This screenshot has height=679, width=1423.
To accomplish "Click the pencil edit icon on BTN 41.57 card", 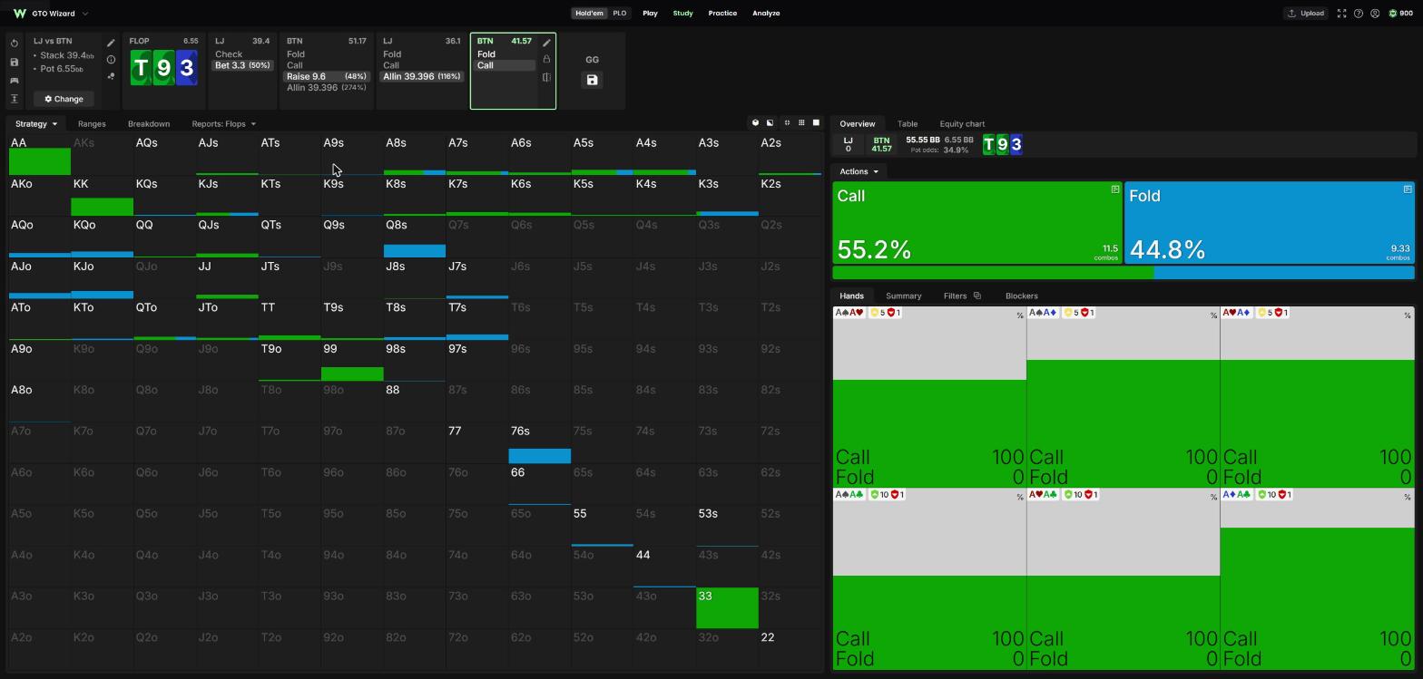I will 546,43.
